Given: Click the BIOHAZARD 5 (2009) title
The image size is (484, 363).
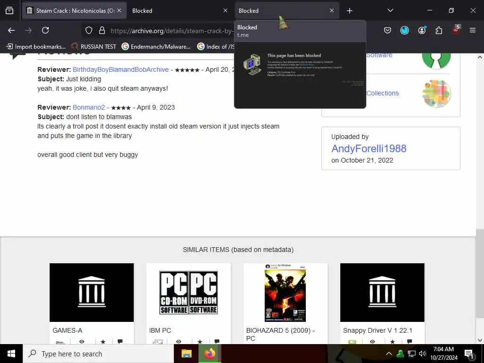Looking at the screenshot, I should 280,334.
